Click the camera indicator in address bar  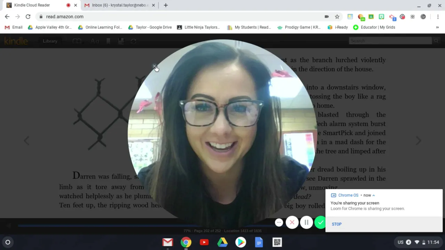(x=327, y=16)
